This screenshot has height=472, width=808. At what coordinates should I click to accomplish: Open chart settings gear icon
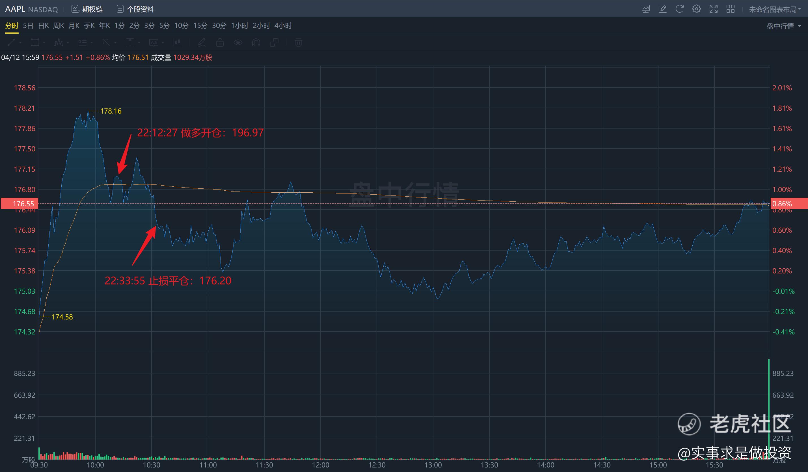pos(696,9)
